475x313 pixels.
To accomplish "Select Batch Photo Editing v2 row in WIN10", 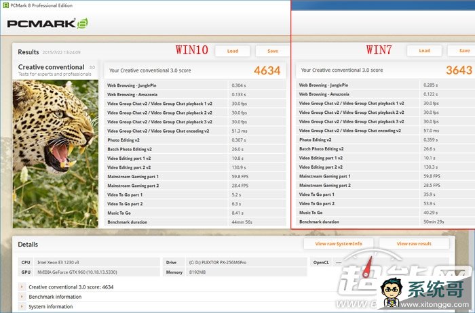I will pyautogui.click(x=195, y=149).
